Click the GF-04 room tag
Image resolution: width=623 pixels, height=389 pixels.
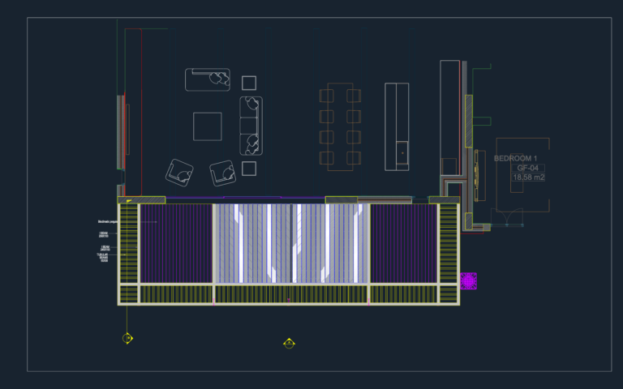click(527, 168)
